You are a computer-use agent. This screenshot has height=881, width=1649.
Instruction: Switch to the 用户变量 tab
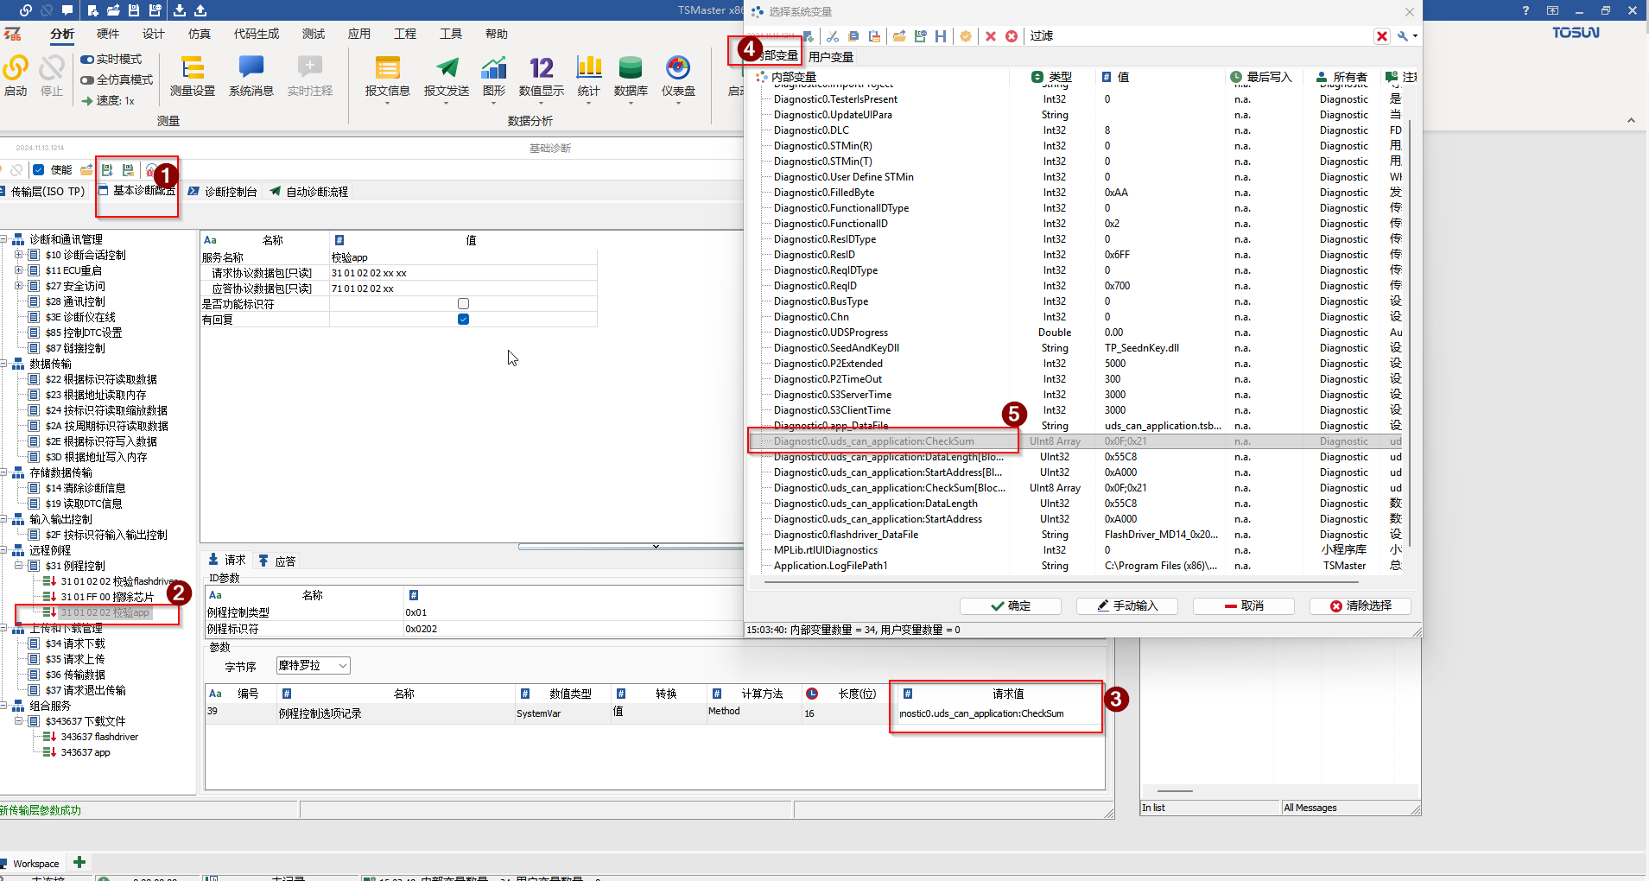[830, 57]
